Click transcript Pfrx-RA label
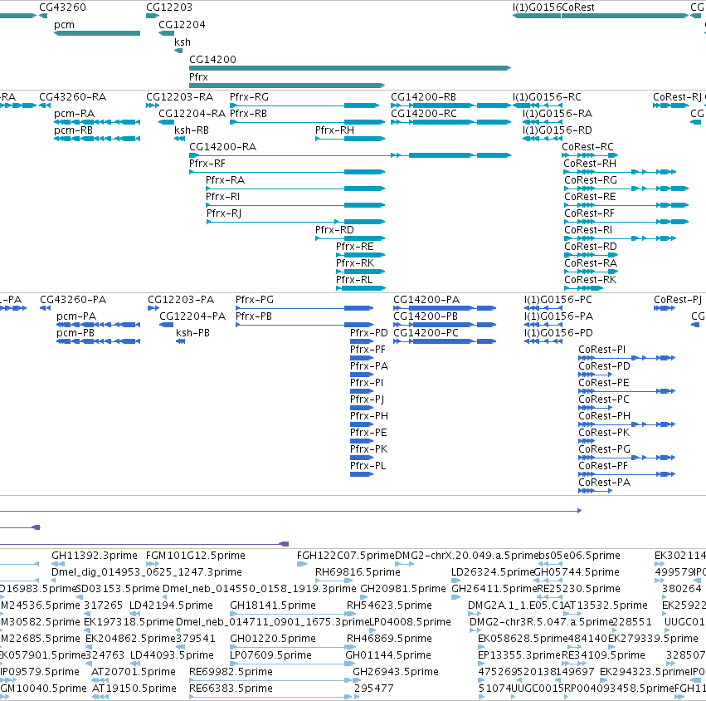The image size is (706, 701). [x=225, y=180]
